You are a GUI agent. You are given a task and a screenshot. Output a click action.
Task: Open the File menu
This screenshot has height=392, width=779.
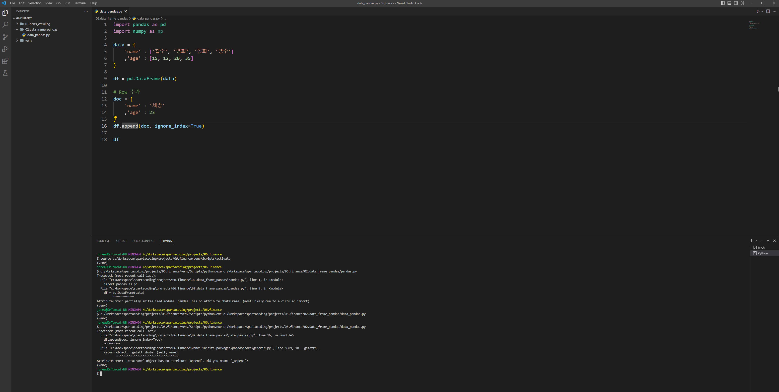12,3
